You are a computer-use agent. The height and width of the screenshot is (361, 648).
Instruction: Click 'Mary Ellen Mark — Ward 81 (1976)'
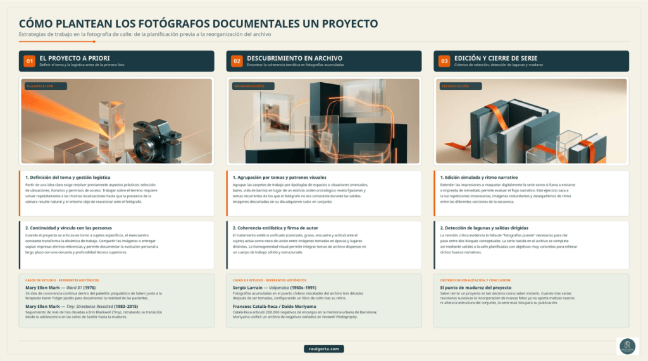pos(60,288)
